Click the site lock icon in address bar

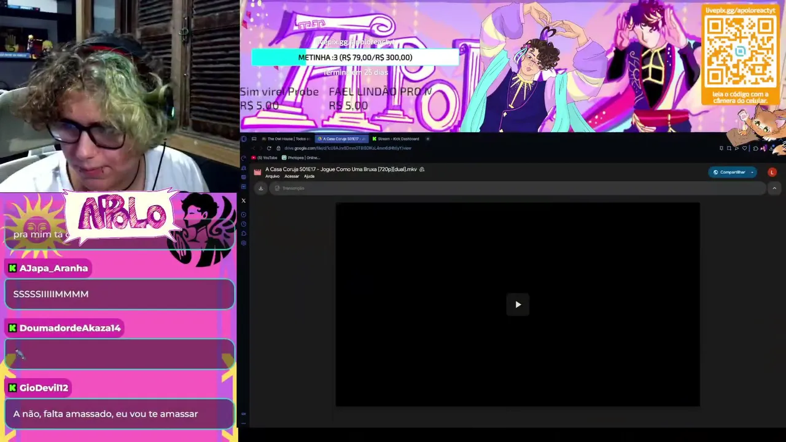pos(278,148)
